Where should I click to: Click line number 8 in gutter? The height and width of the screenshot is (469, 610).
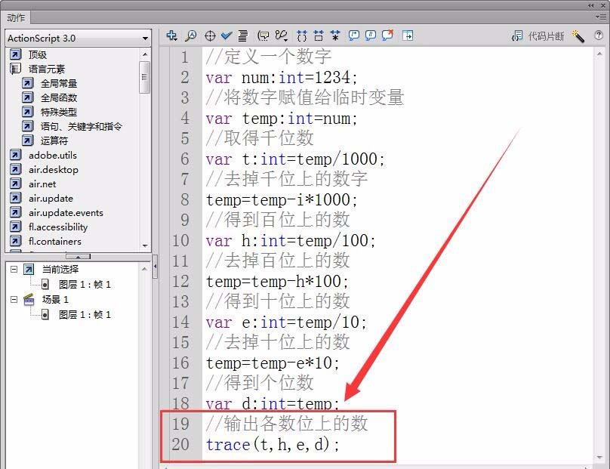185,199
